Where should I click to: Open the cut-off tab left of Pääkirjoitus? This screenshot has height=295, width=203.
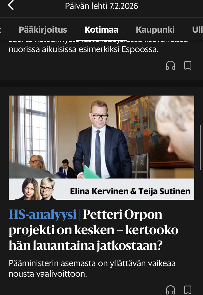coord(1,30)
